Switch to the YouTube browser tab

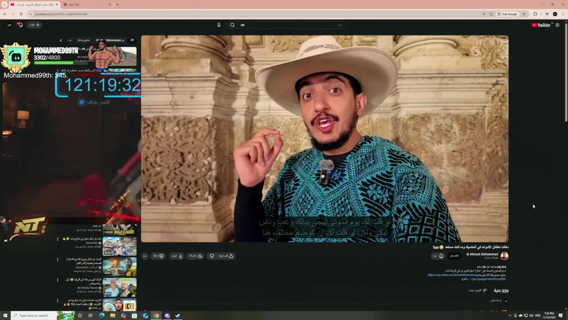point(34,4)
